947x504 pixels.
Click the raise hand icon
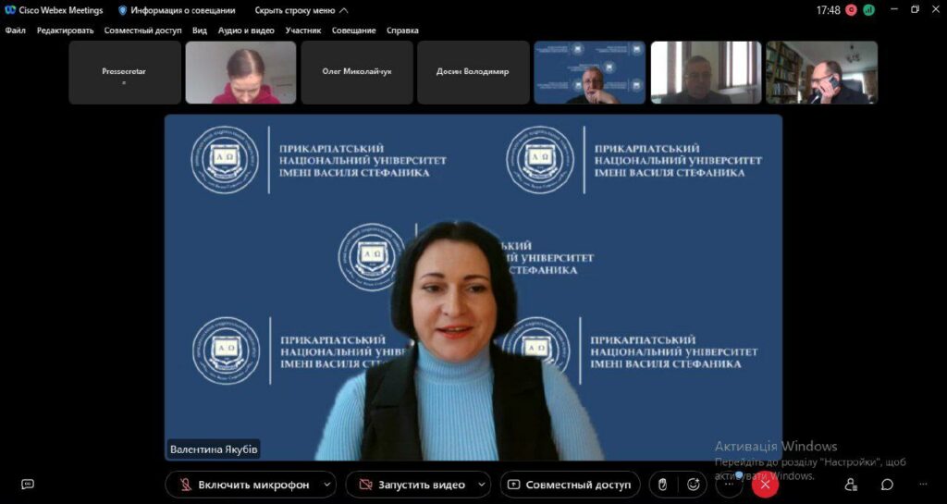click(x=662, y=484)
